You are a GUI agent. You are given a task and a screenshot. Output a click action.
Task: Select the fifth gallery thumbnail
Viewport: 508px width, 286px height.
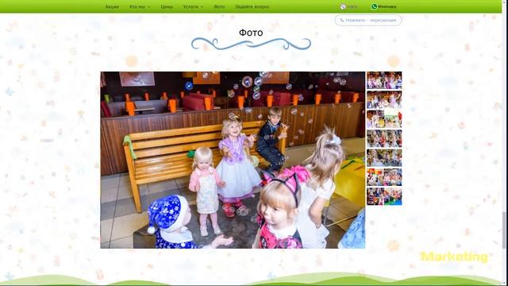(384, 157)
